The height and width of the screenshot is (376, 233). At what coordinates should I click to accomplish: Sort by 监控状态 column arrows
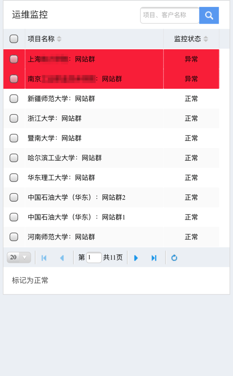[206, 39]
